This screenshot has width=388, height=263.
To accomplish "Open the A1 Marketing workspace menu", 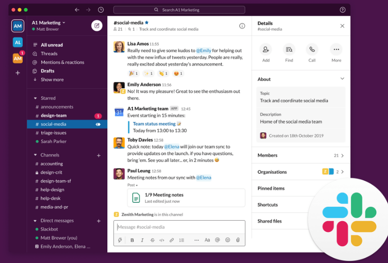I will coord(48,23).
